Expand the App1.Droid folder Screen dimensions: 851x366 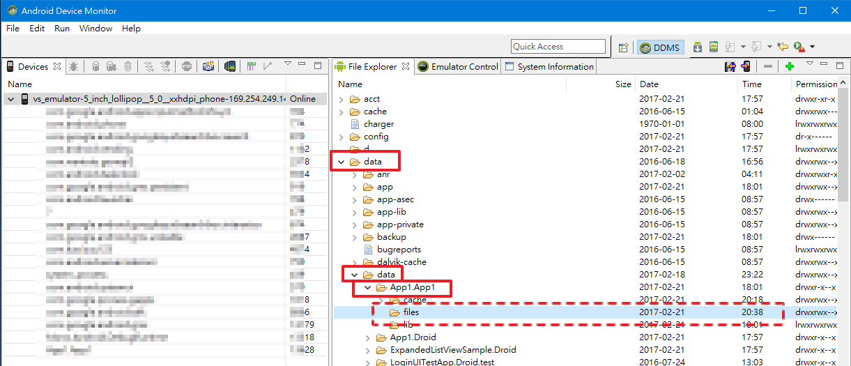[x=368, y=337]
